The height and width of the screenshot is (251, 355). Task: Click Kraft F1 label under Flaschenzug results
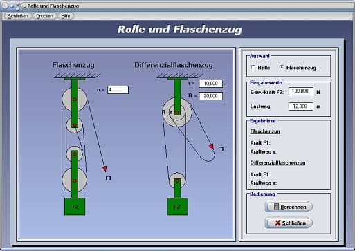260,143
